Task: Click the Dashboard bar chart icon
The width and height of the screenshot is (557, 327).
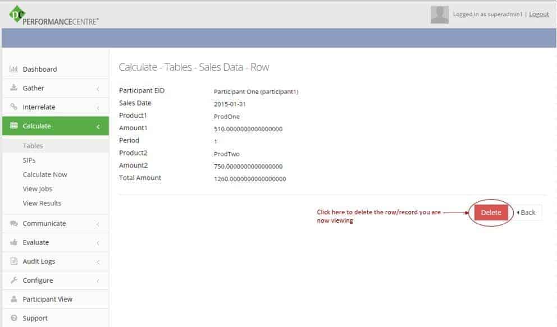Action: (13, 69)
